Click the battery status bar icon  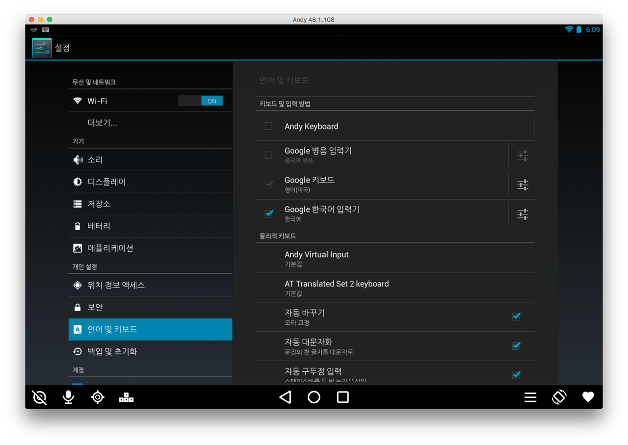coord(579,29)
